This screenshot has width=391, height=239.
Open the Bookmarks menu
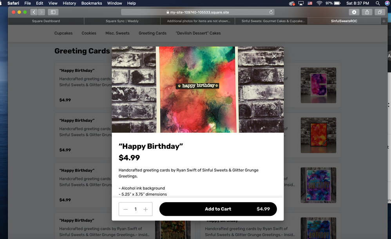91,3
